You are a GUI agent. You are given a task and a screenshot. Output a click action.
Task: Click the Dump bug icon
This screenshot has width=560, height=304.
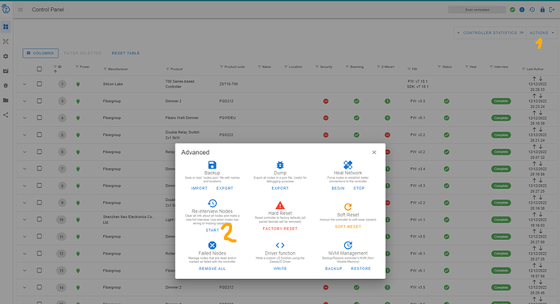pyautogui.click(x=280, y=165)
